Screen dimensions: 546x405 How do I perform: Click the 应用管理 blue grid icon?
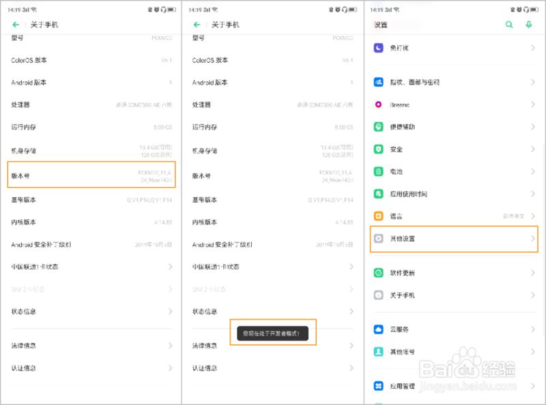(x=379, y=386)
